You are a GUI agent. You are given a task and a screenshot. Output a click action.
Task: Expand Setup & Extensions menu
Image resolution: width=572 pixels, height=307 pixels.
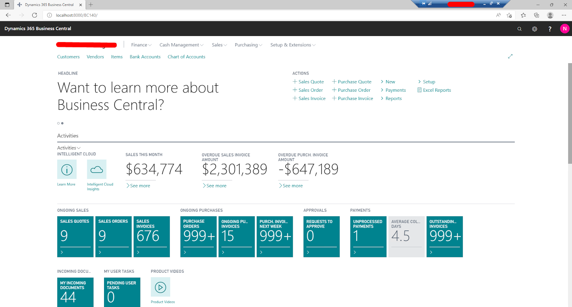pyautogui.click(x=293, y=45)
